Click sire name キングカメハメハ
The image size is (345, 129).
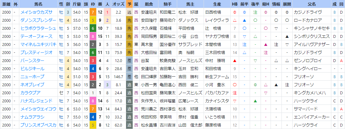click(x=310, y=93)
